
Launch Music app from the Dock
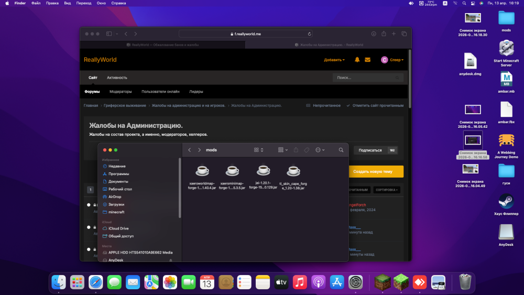[300, 282]
